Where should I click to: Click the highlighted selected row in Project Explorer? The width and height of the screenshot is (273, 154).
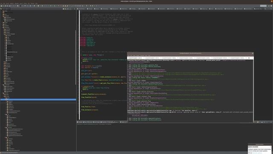tap(38, 100)
